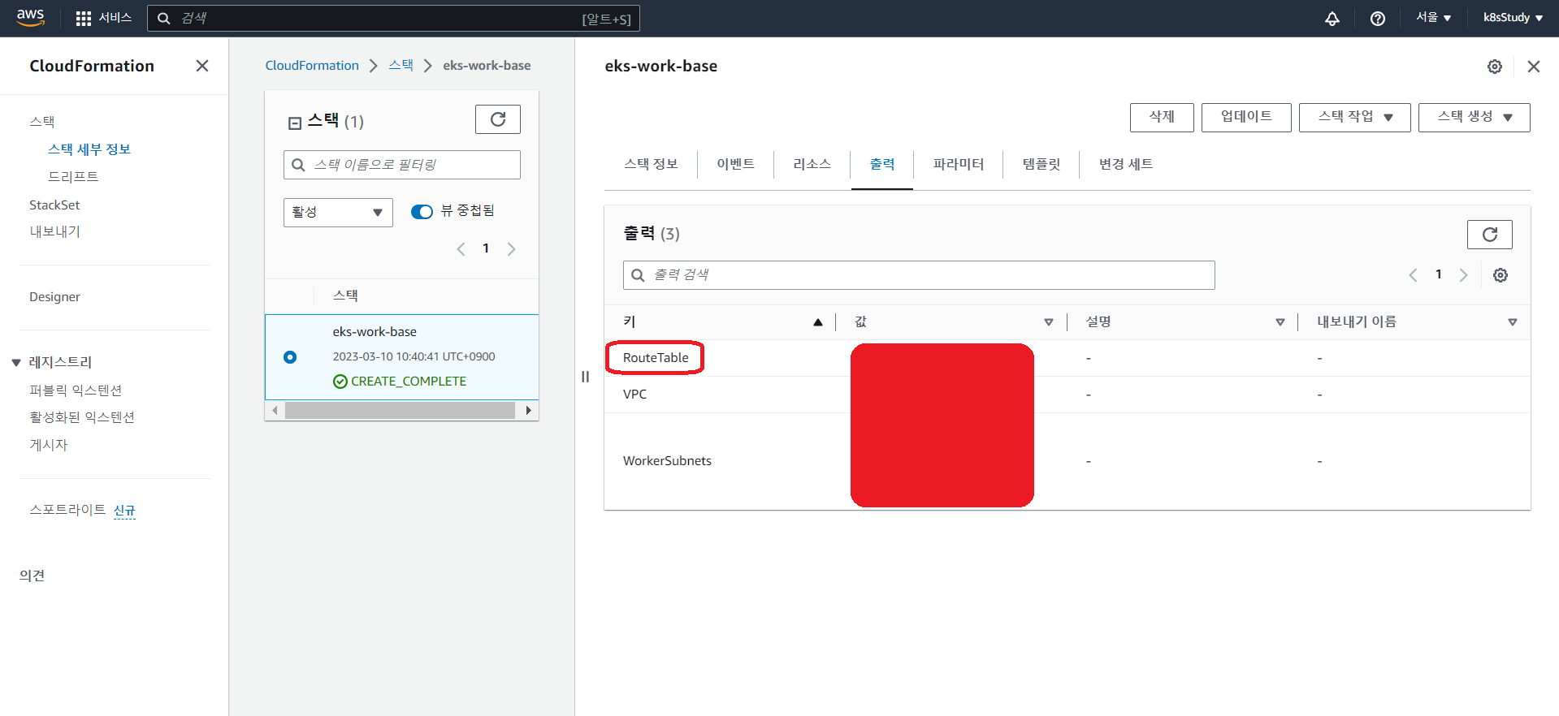Go to the previous outputs page
The height and width of the screenshot is (716, 1559).
click(1413, 275)
